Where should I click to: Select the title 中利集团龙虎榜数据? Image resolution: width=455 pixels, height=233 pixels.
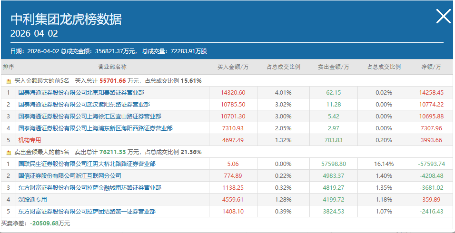(66, 19)
